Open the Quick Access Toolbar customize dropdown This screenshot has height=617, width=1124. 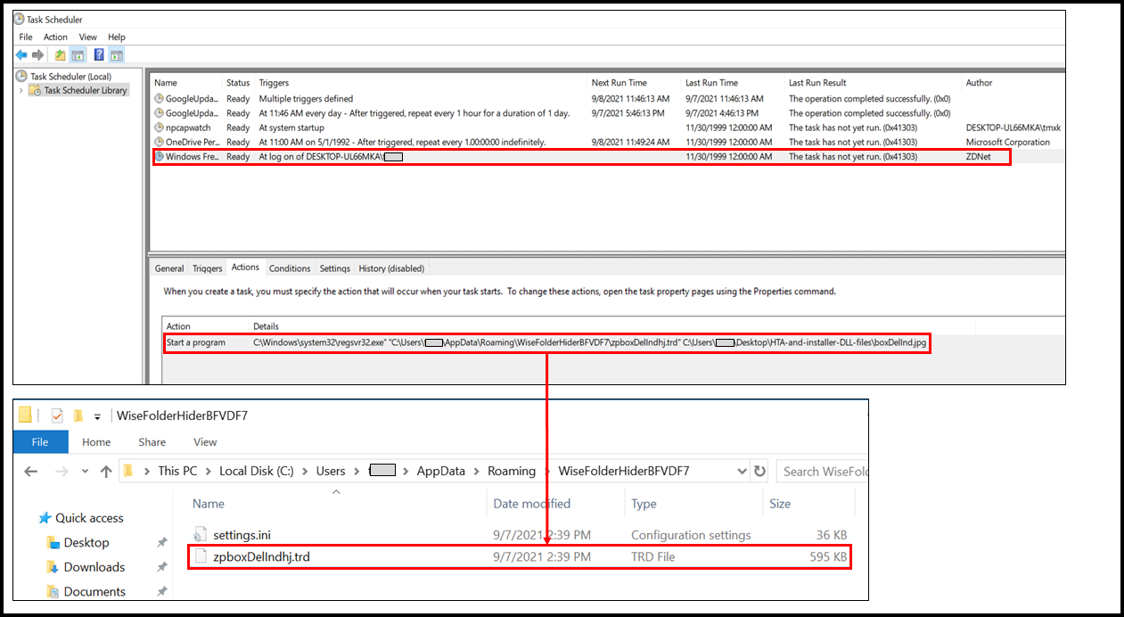(97, 415)
